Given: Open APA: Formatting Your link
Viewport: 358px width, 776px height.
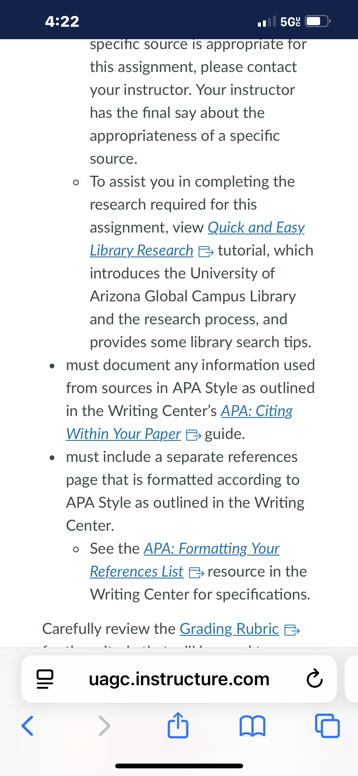Looking at the screenshot, I should pyautogui.click(x=212, y=549).
